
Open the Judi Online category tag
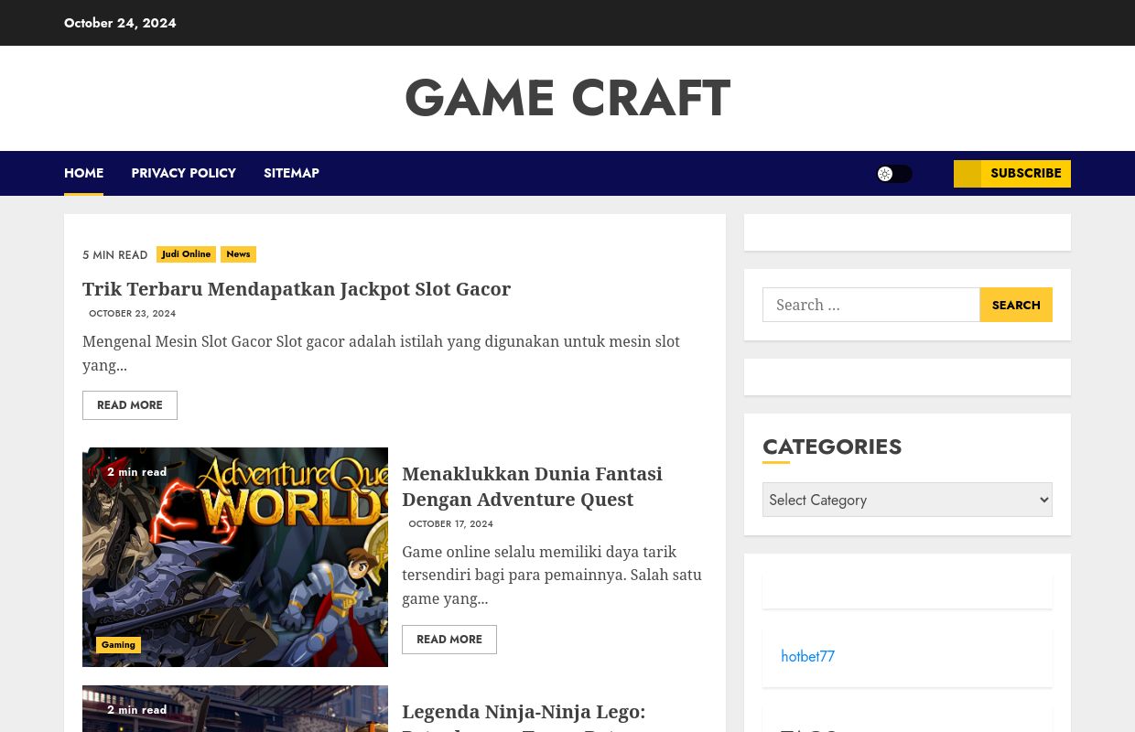(x=186, y=254)
